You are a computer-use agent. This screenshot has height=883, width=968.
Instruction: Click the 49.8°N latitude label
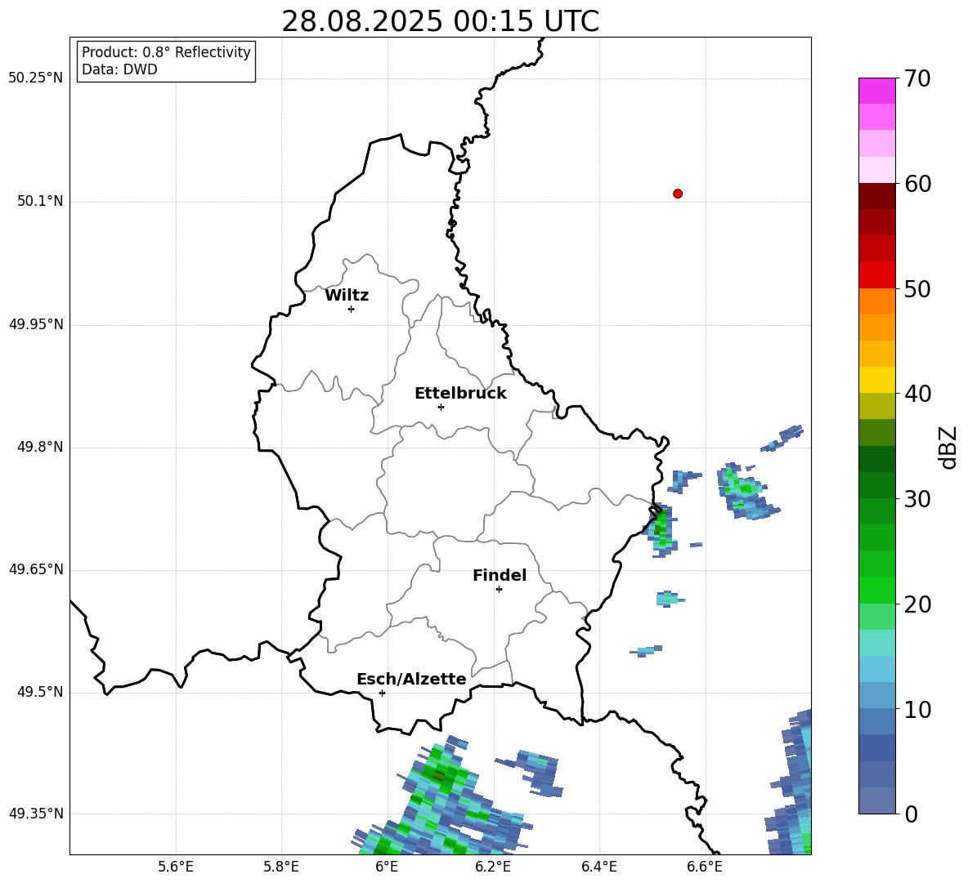(x=39, y=447)
